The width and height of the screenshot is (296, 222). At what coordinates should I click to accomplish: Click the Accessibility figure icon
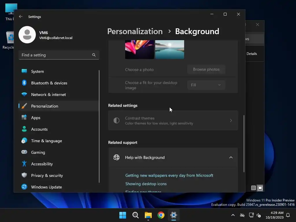pos(24,164)
